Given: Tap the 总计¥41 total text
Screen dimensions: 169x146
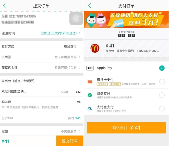Looking at the screenshot, I should click(7, 118).
